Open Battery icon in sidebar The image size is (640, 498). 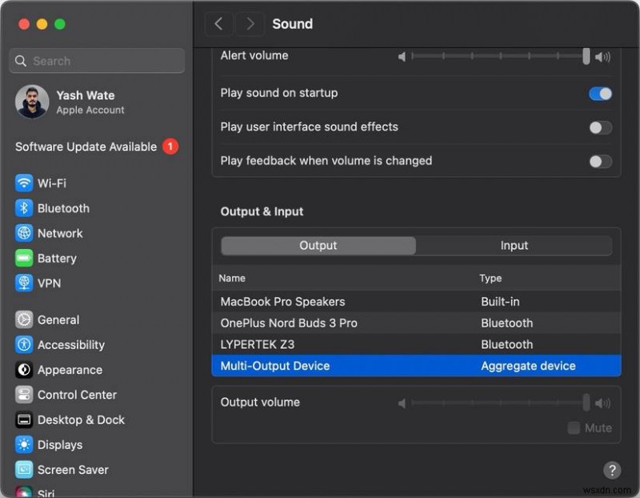coord(24,258)
